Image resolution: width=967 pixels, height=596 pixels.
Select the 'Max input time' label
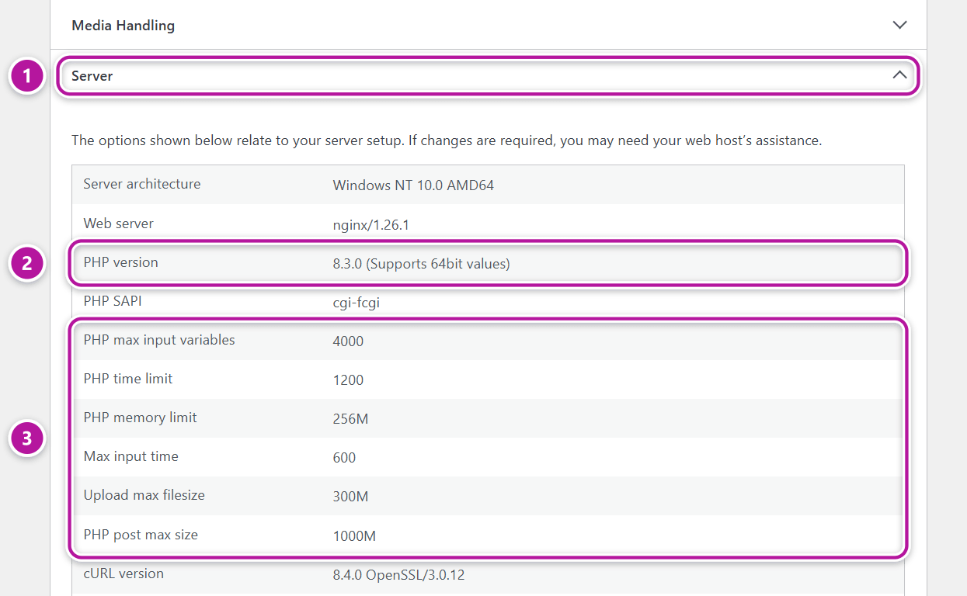pos(131,456)
